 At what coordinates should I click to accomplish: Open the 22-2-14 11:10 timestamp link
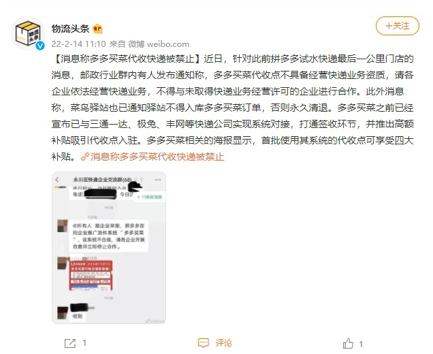tap(79, 44)
